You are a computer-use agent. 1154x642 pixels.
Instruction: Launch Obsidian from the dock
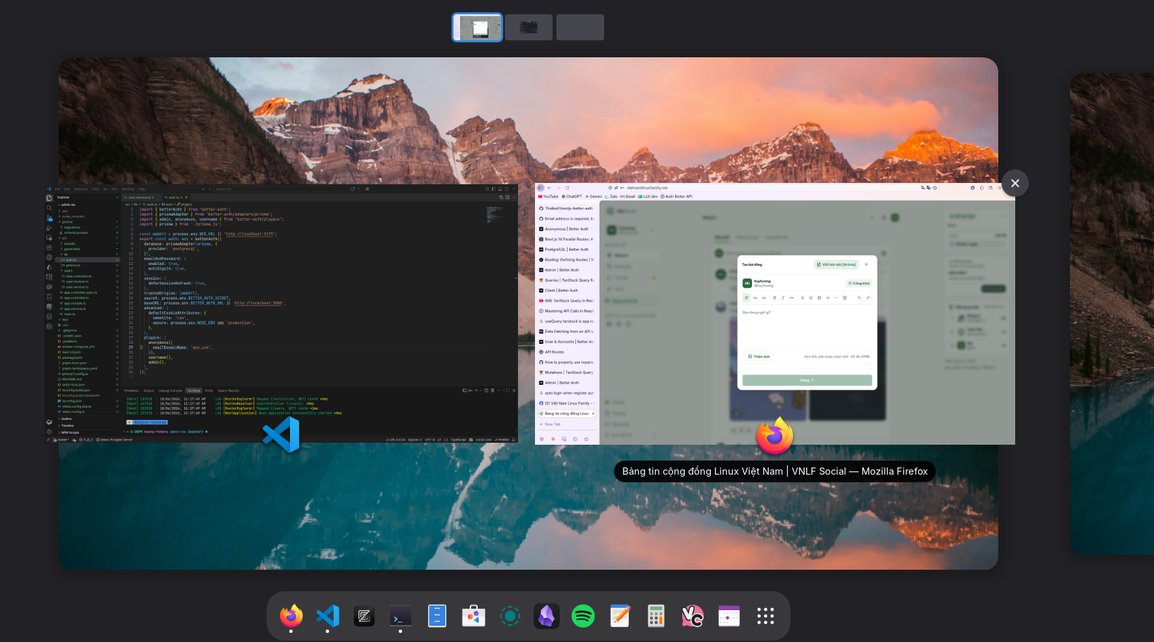tap(547, 615)
